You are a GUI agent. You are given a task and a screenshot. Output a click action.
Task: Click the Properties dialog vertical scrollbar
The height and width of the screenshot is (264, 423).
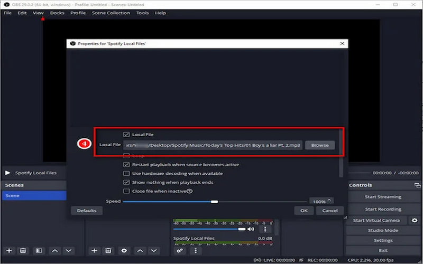click(x=341, y=153)
